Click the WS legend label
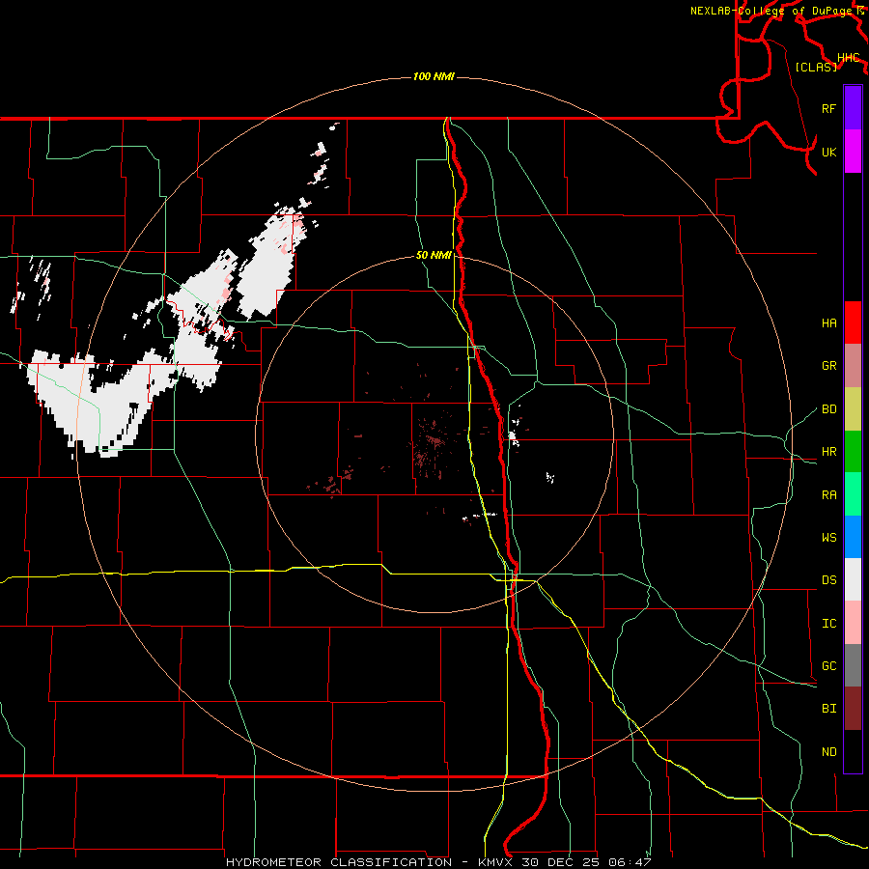Screen dimensions: 869x869 (x=828, y=538)
